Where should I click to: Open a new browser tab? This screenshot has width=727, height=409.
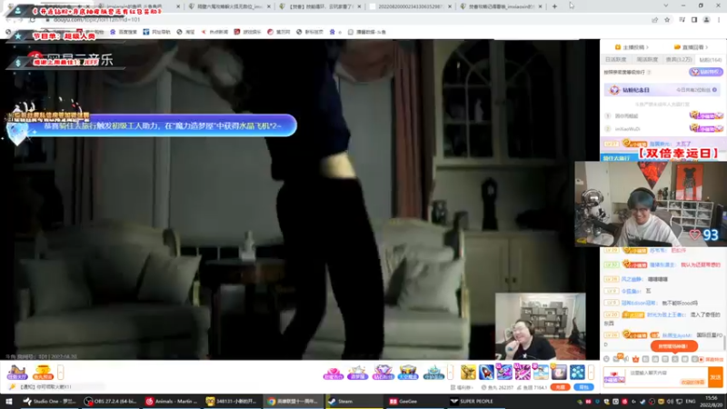pos(554,6)
